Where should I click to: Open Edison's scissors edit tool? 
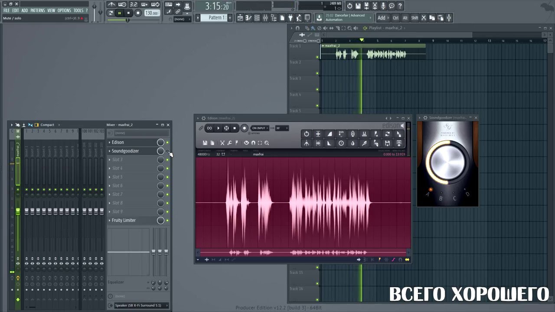click(222, 143)
